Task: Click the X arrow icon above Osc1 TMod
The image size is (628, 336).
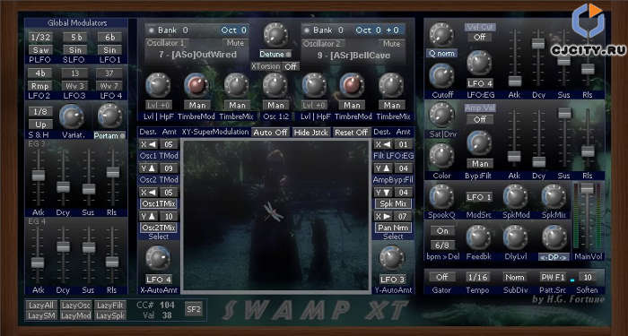Action: click(x=148, y=144)
